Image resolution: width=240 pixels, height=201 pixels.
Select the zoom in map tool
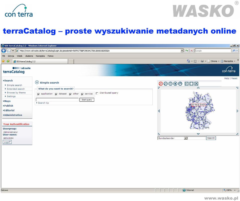(x=160, y=84)
